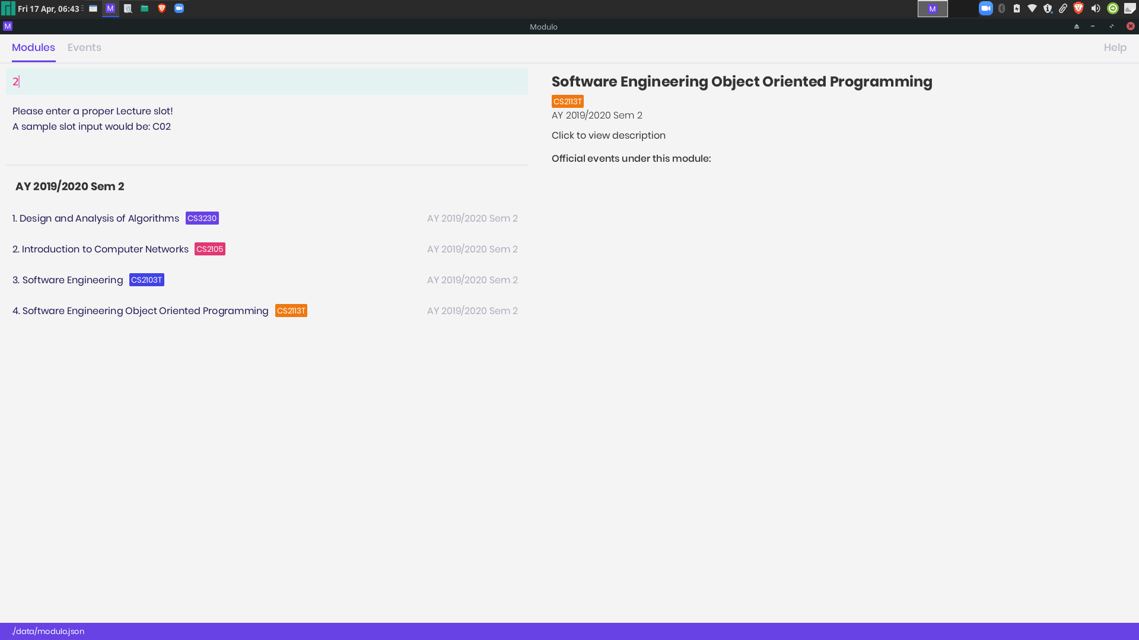Click the window shade triangle button in title bar

[x=1076, y=26]
